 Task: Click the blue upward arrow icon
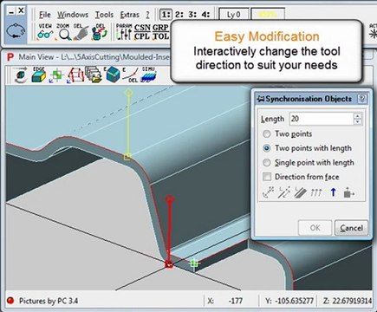tap(333, 192)
